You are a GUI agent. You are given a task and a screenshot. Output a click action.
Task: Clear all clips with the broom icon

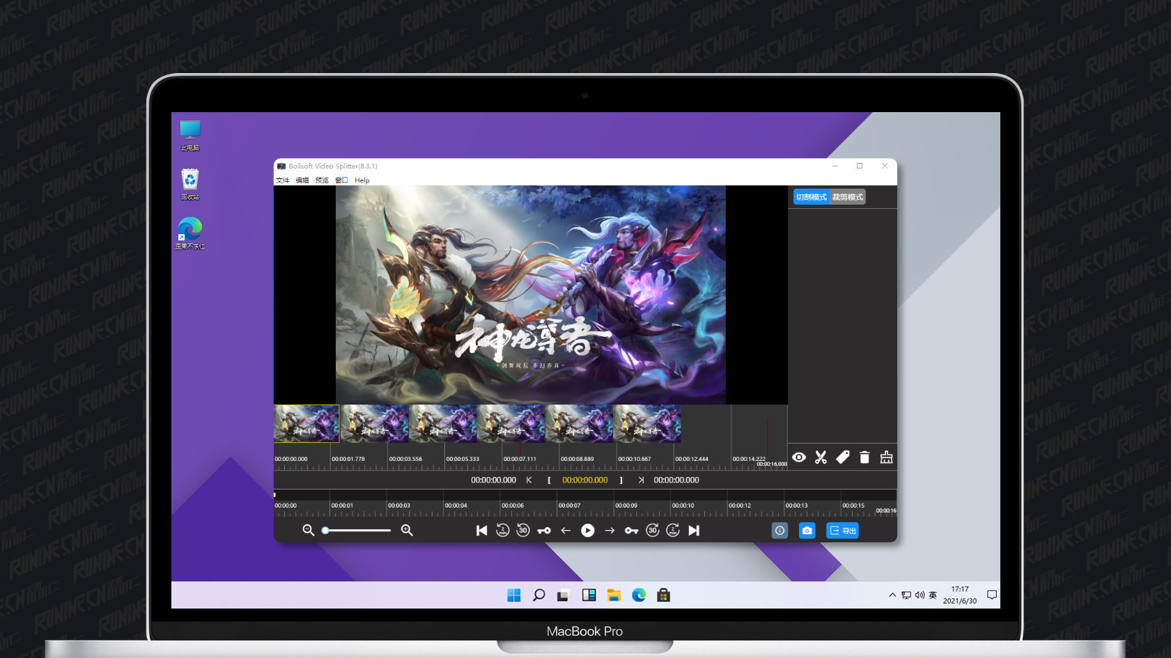886,457
